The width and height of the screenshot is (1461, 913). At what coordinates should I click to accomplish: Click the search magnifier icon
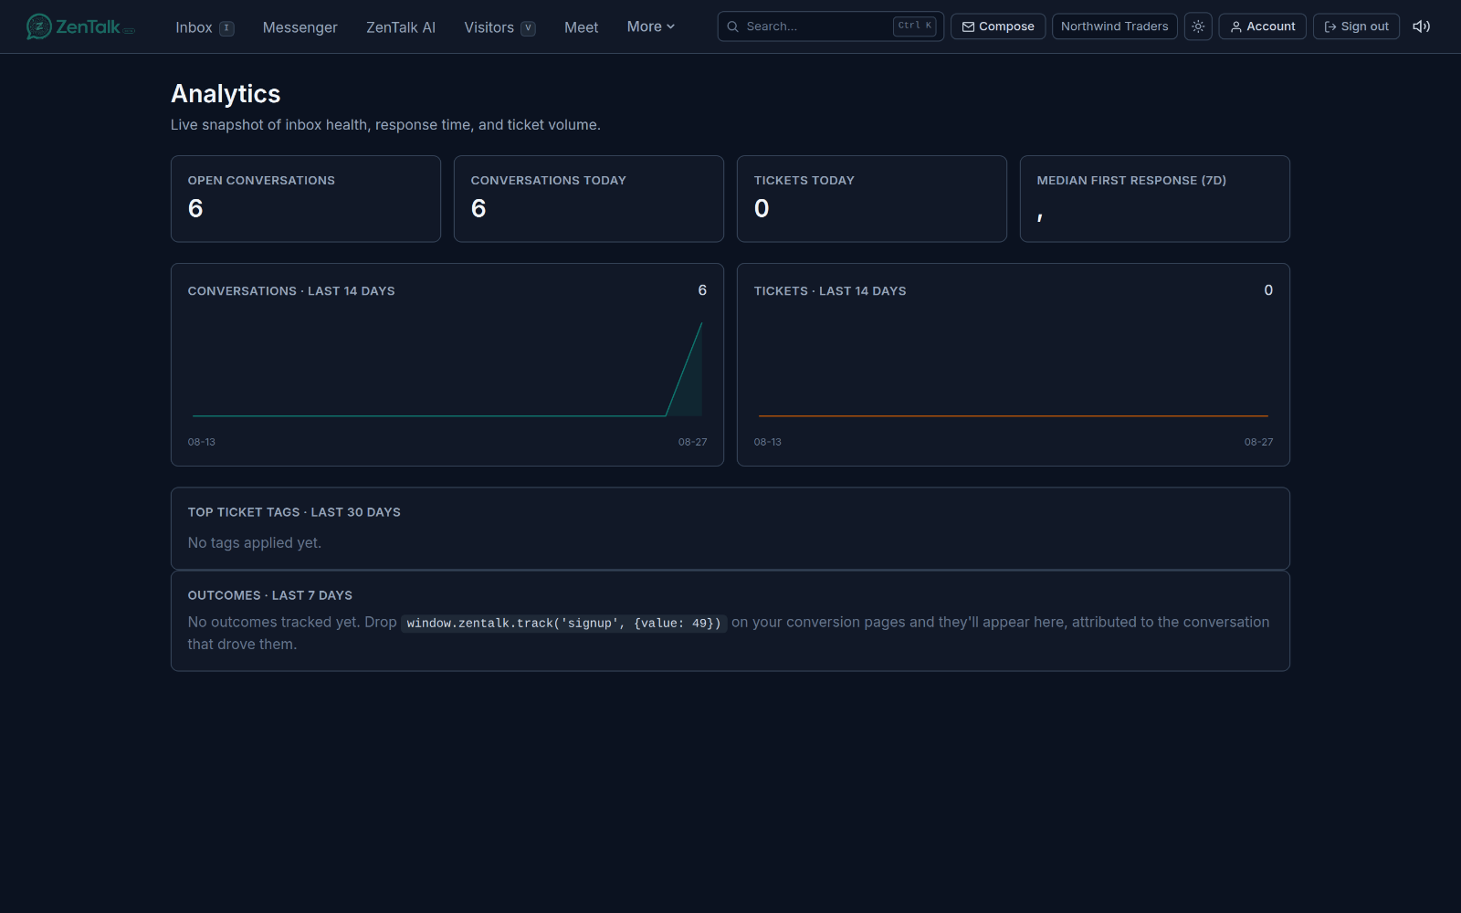coord(732,26)
